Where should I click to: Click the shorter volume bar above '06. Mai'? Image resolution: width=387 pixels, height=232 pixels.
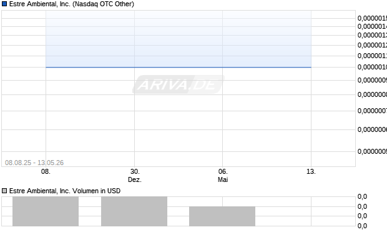tap(222, 216)
